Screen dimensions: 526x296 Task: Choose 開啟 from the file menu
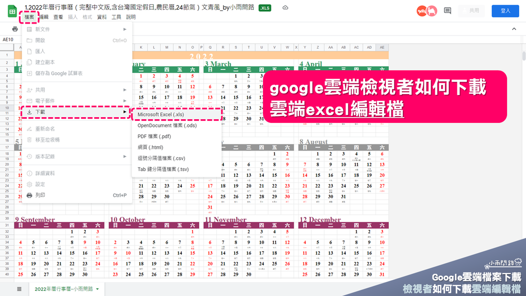pyautogui.click(x=77, y=41)
